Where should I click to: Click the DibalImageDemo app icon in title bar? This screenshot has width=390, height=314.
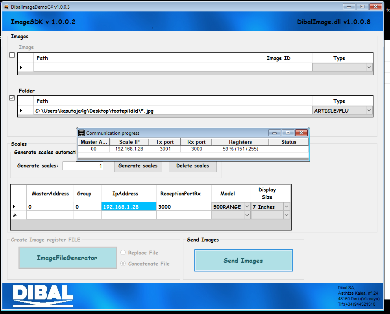(6, 7)
